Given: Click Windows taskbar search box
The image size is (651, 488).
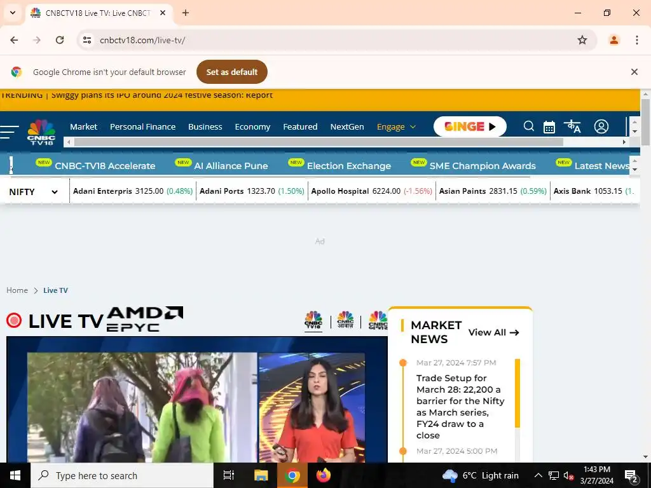Looking at the screenshot, I should pos(122,475).
